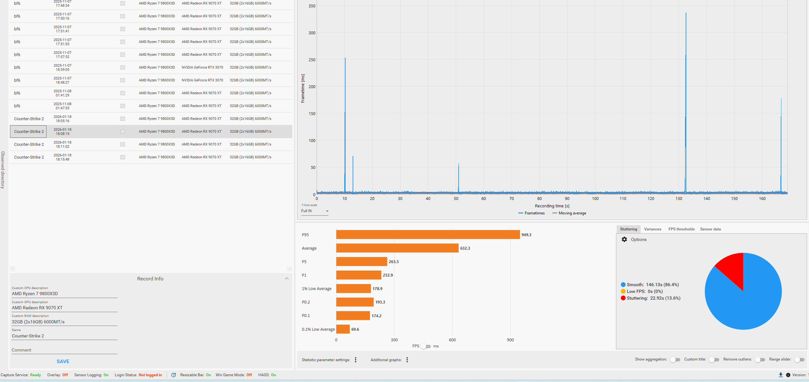Toggle the FPS/ms switch
This screenshot has height=382, width=809.
(426, 346)
